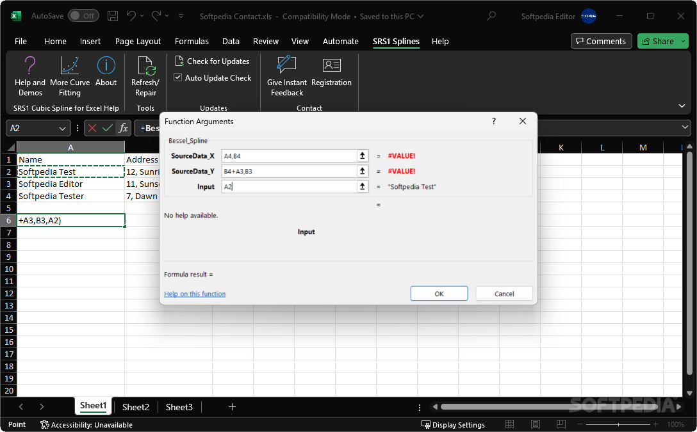This screenshot has height=432, width=697.
Task: Select cell containing Softpedia Tester
Action: (70, 196)
